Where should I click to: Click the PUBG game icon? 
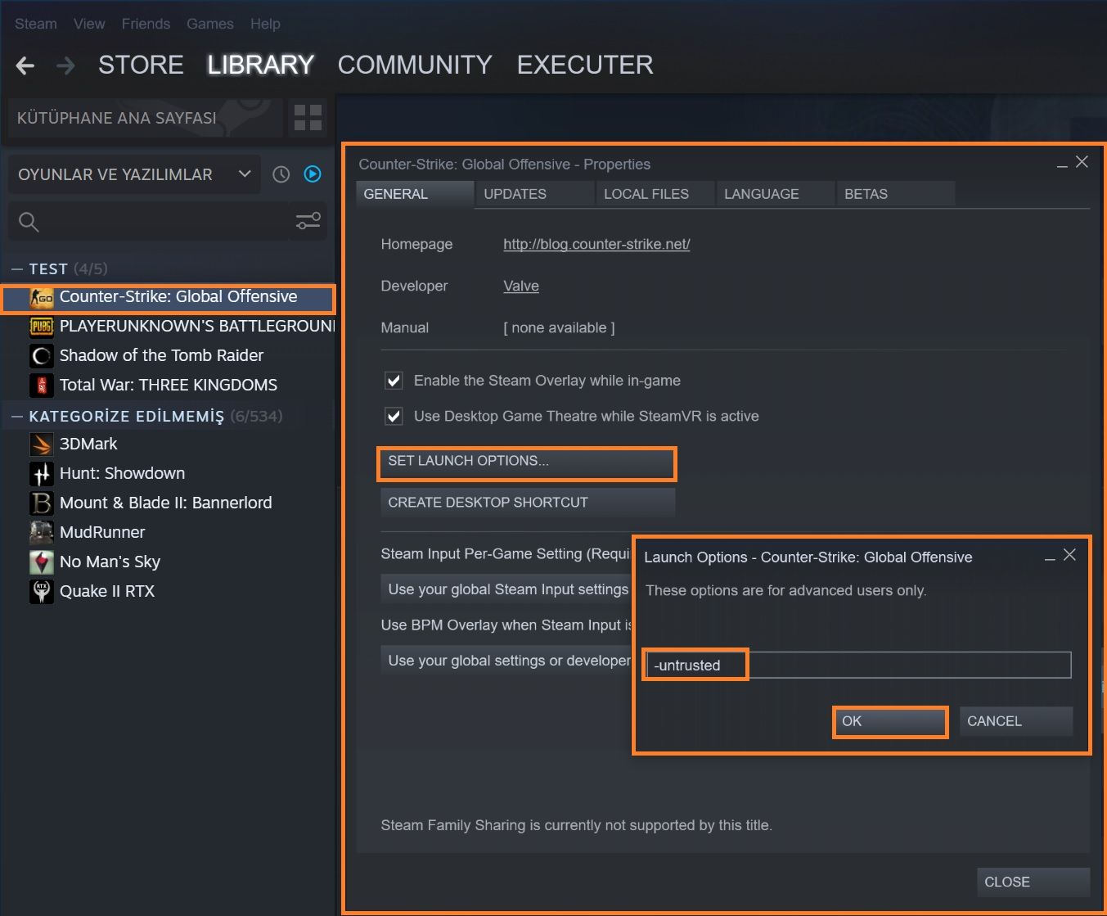point(42,327)
